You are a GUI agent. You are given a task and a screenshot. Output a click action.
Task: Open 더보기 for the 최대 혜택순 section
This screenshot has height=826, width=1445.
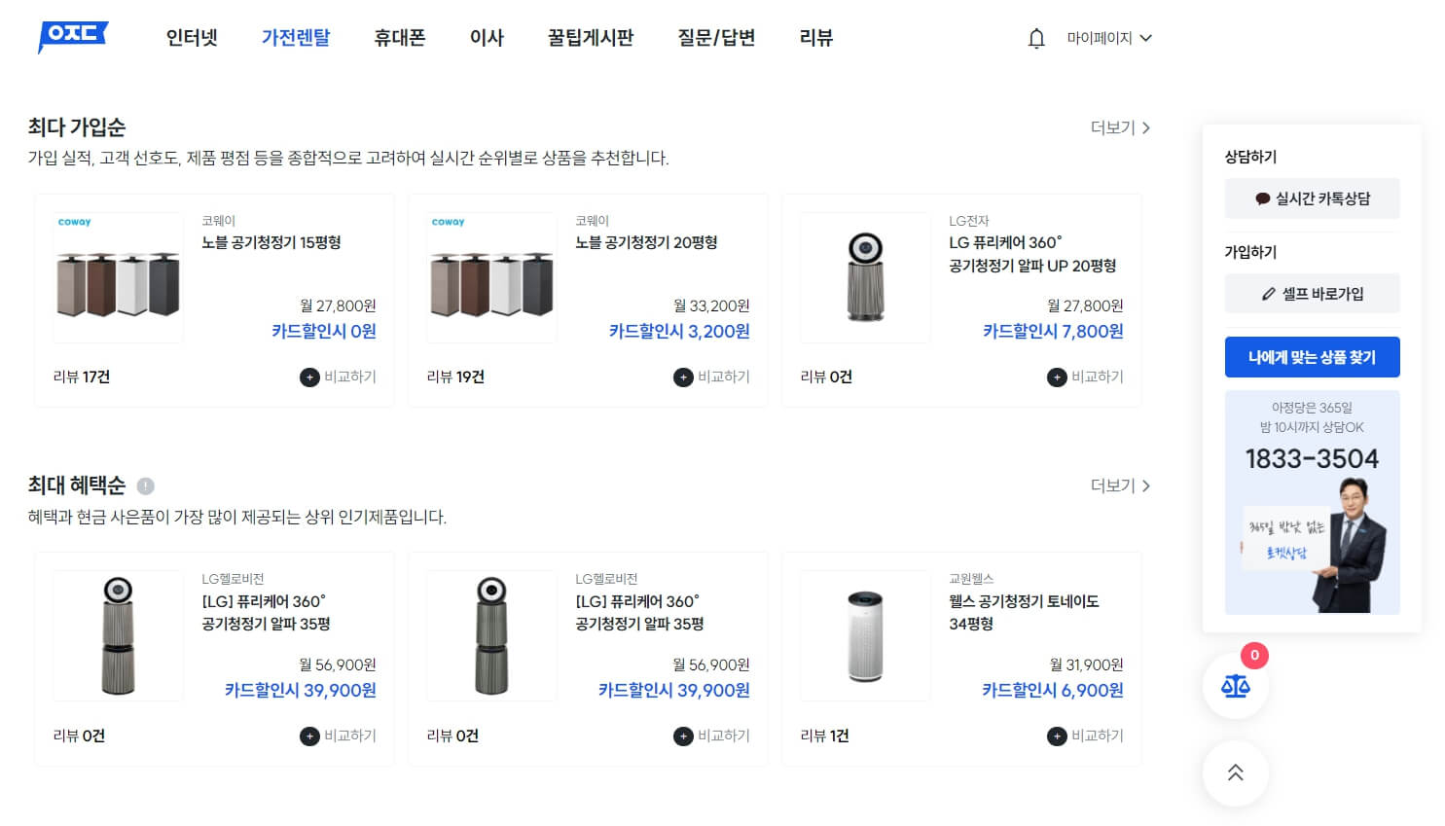coord(1118,485)
